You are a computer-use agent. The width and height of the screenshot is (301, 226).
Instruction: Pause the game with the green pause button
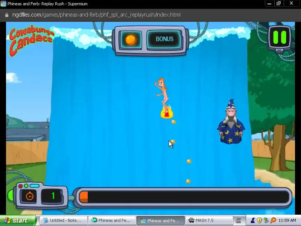pos(280,37)
